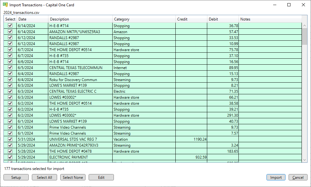Click the Select column header
The image size is (311, 187).
click(10, 19)
